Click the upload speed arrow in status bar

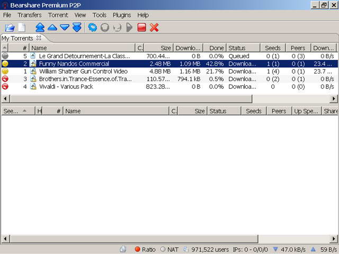pos(313,249)
